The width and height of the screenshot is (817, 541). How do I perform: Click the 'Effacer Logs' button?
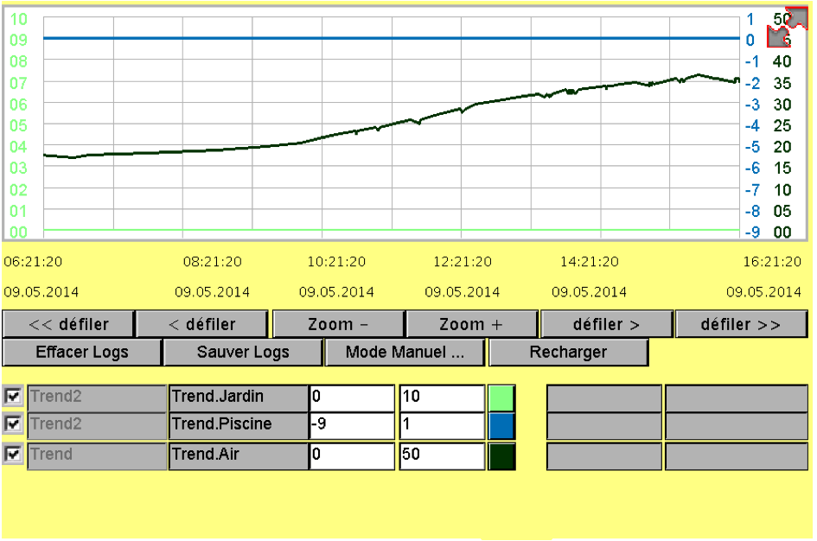(x=82, y=353)
